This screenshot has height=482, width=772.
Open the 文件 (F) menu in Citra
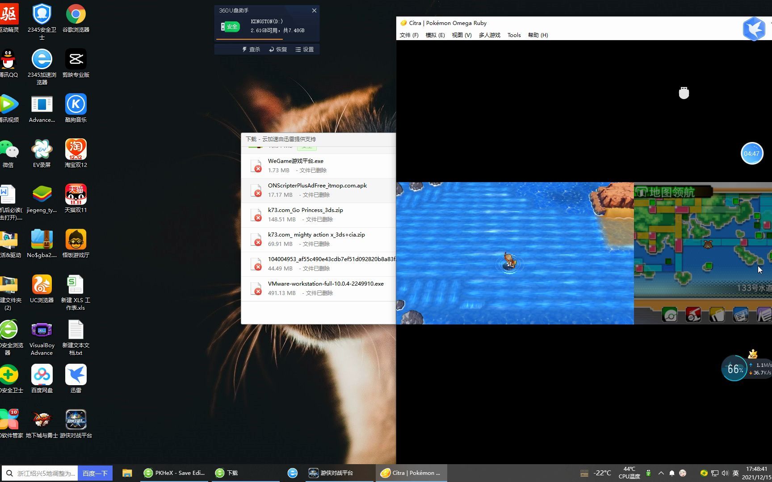pyautogui.click(x=409, y=35)
